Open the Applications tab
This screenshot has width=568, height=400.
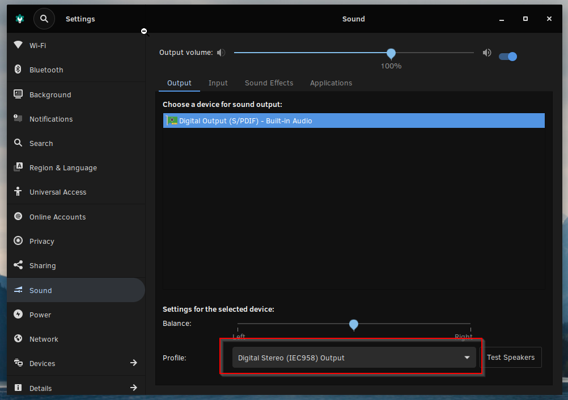point(331,83)
